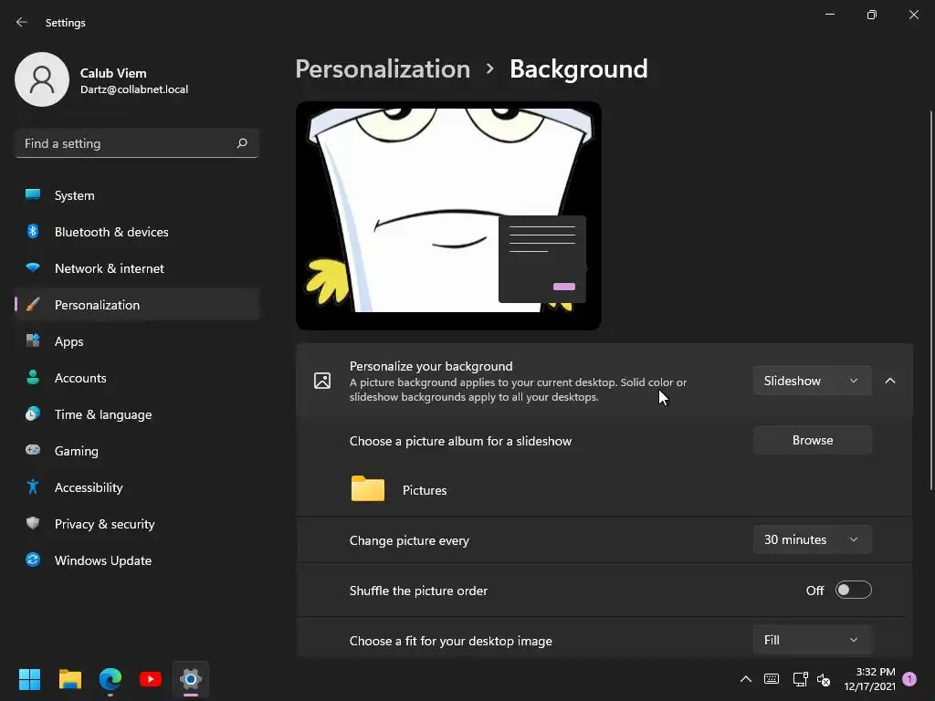Click the Settings gear taskbar icon
Viewport: 935px width, 701px height.
(x=191, y=679)
